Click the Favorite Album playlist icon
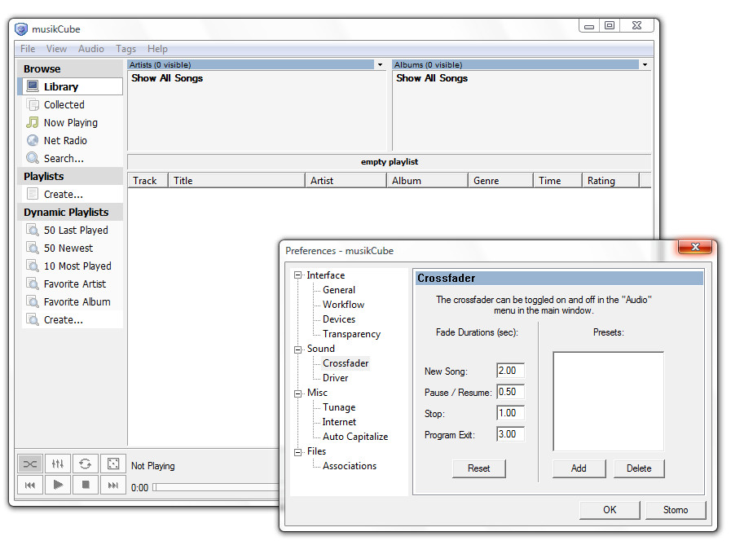Viewport: 731px width, 545px height. pos(33,301)
